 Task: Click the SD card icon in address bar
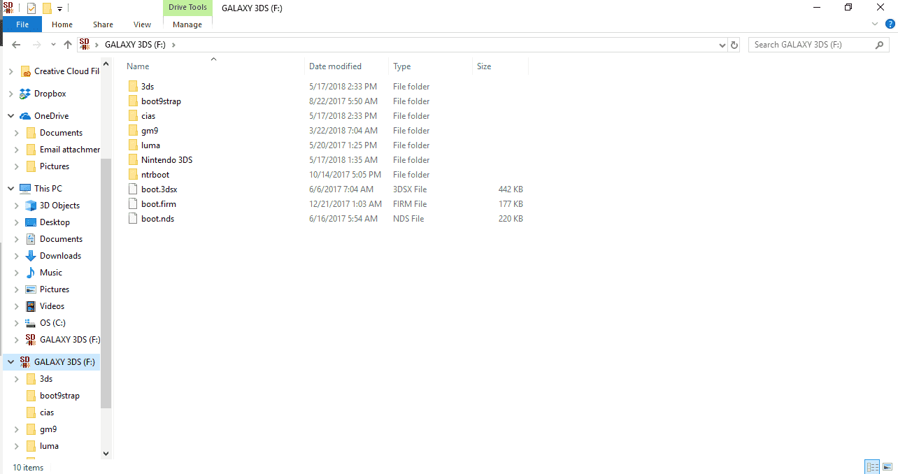(85, 44)
